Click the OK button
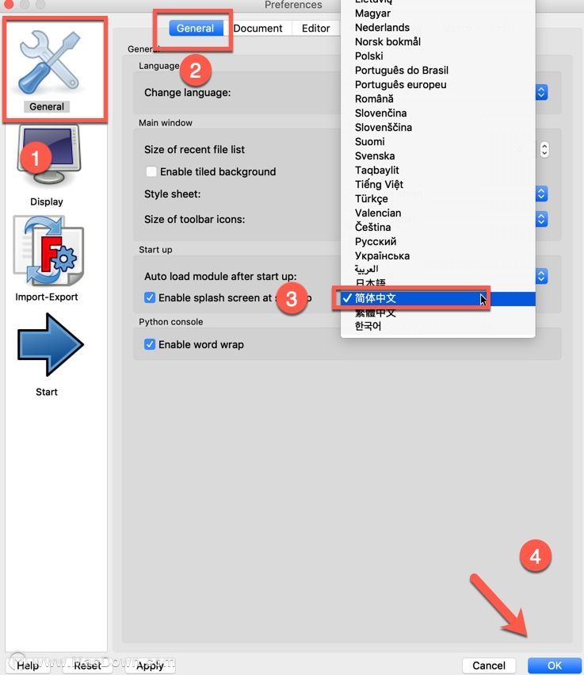 pos(554,665)
